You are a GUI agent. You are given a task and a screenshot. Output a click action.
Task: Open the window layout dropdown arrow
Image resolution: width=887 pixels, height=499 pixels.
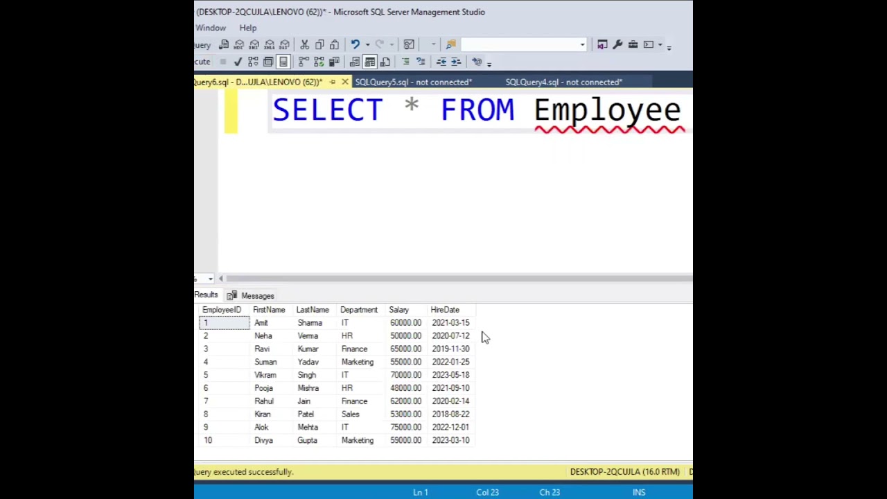coord(660,44)
